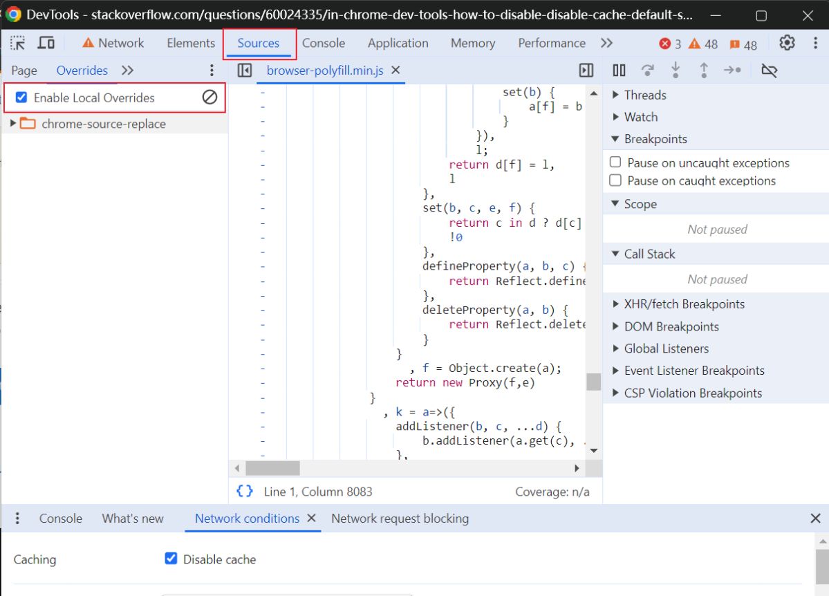Screen dimensions: 829x596
Task: Open the customize DevTools three-dot menu
Action: coord(815,43)
